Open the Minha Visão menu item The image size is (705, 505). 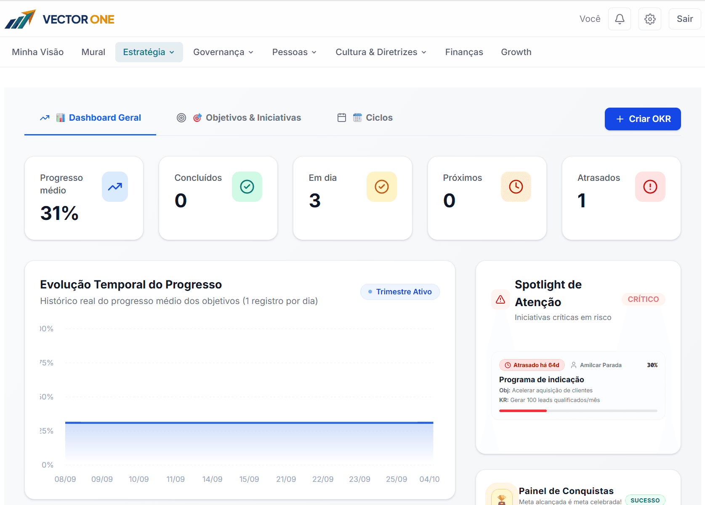click(38, 52)
